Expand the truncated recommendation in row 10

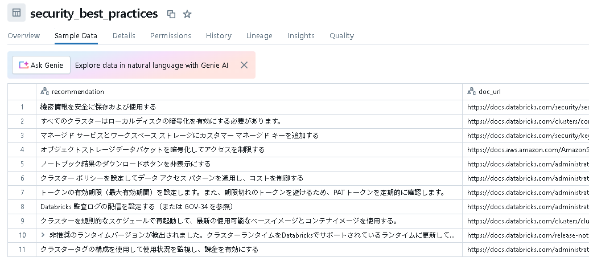tap(43, 235)
